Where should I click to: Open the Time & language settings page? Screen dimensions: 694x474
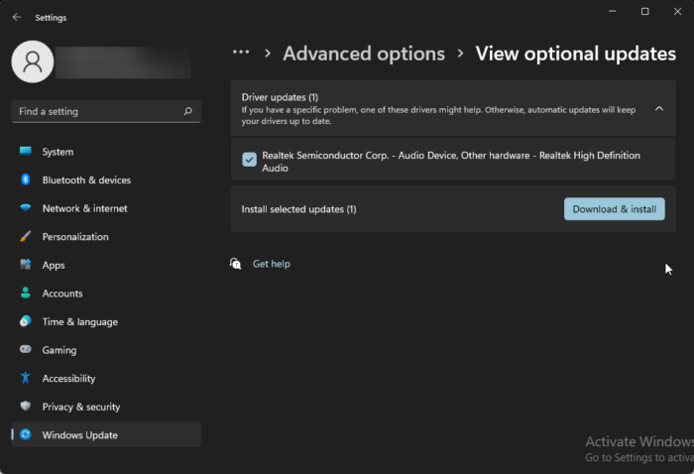pos(79,322)
